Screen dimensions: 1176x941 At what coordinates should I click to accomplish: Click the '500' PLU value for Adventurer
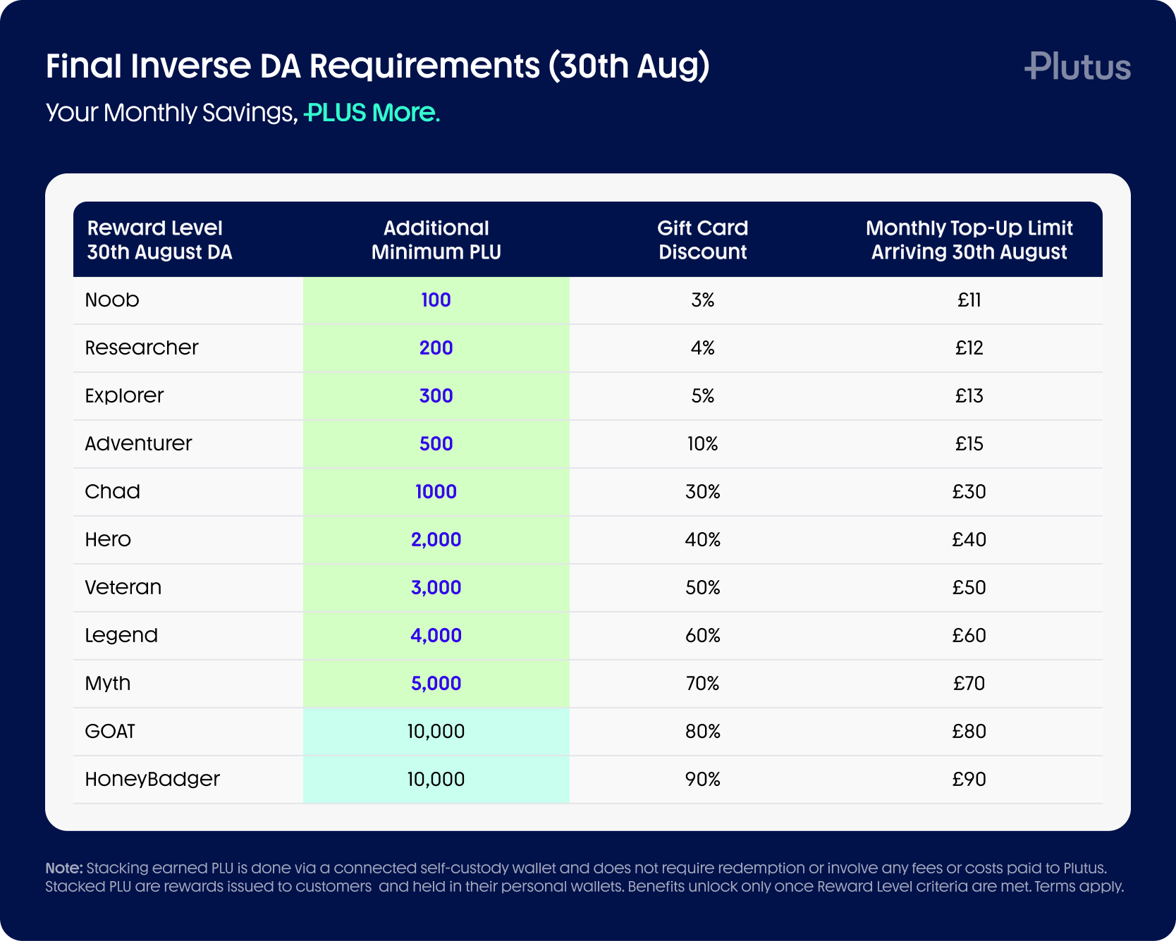tap(436, 444)
